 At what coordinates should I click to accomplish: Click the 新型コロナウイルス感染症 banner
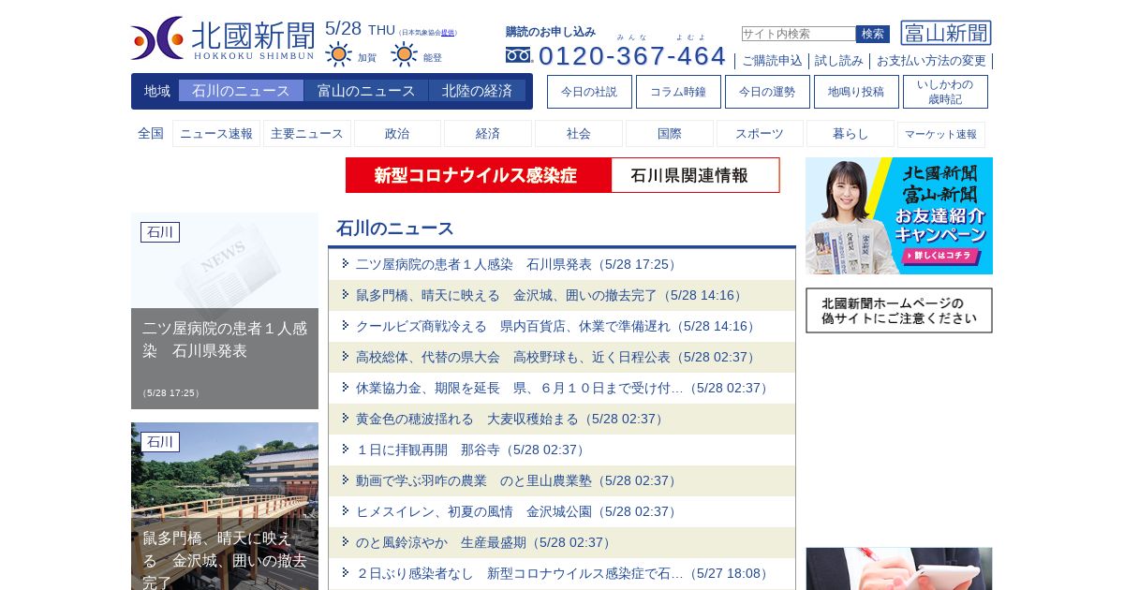pos(479,175)
